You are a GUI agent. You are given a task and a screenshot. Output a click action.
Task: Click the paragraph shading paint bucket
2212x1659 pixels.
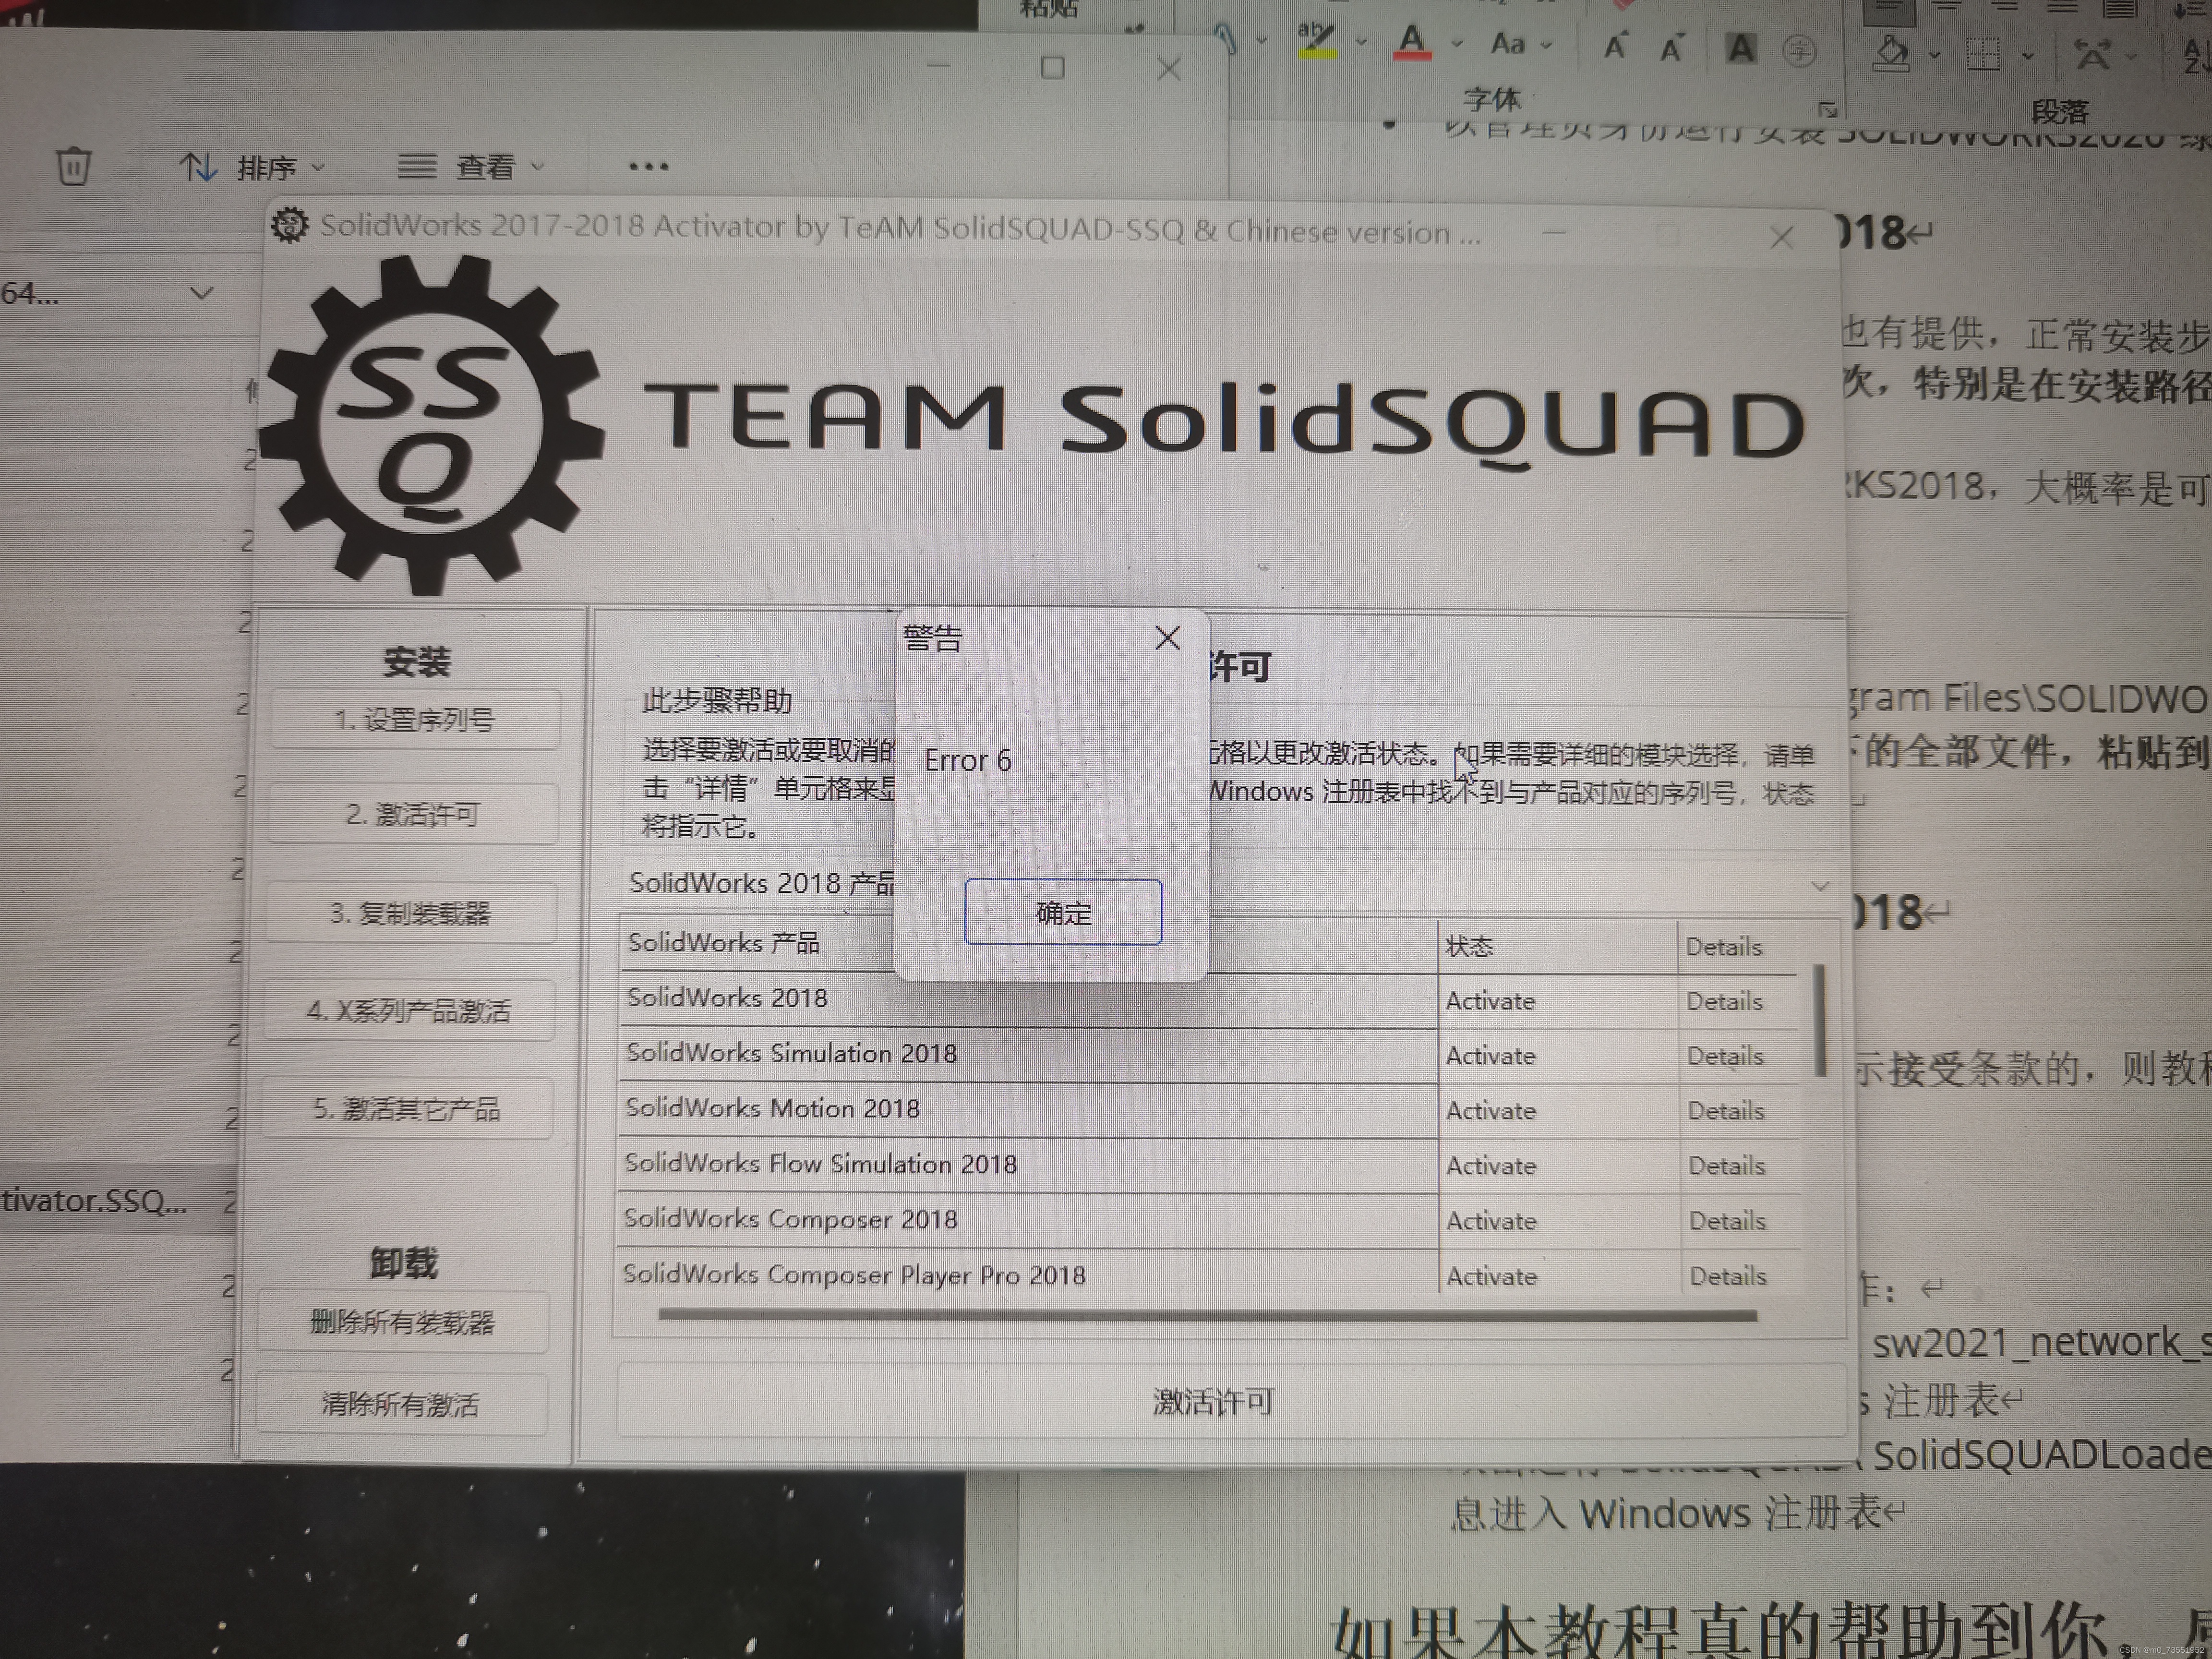pyautogui.click(x=1890, y=52)
